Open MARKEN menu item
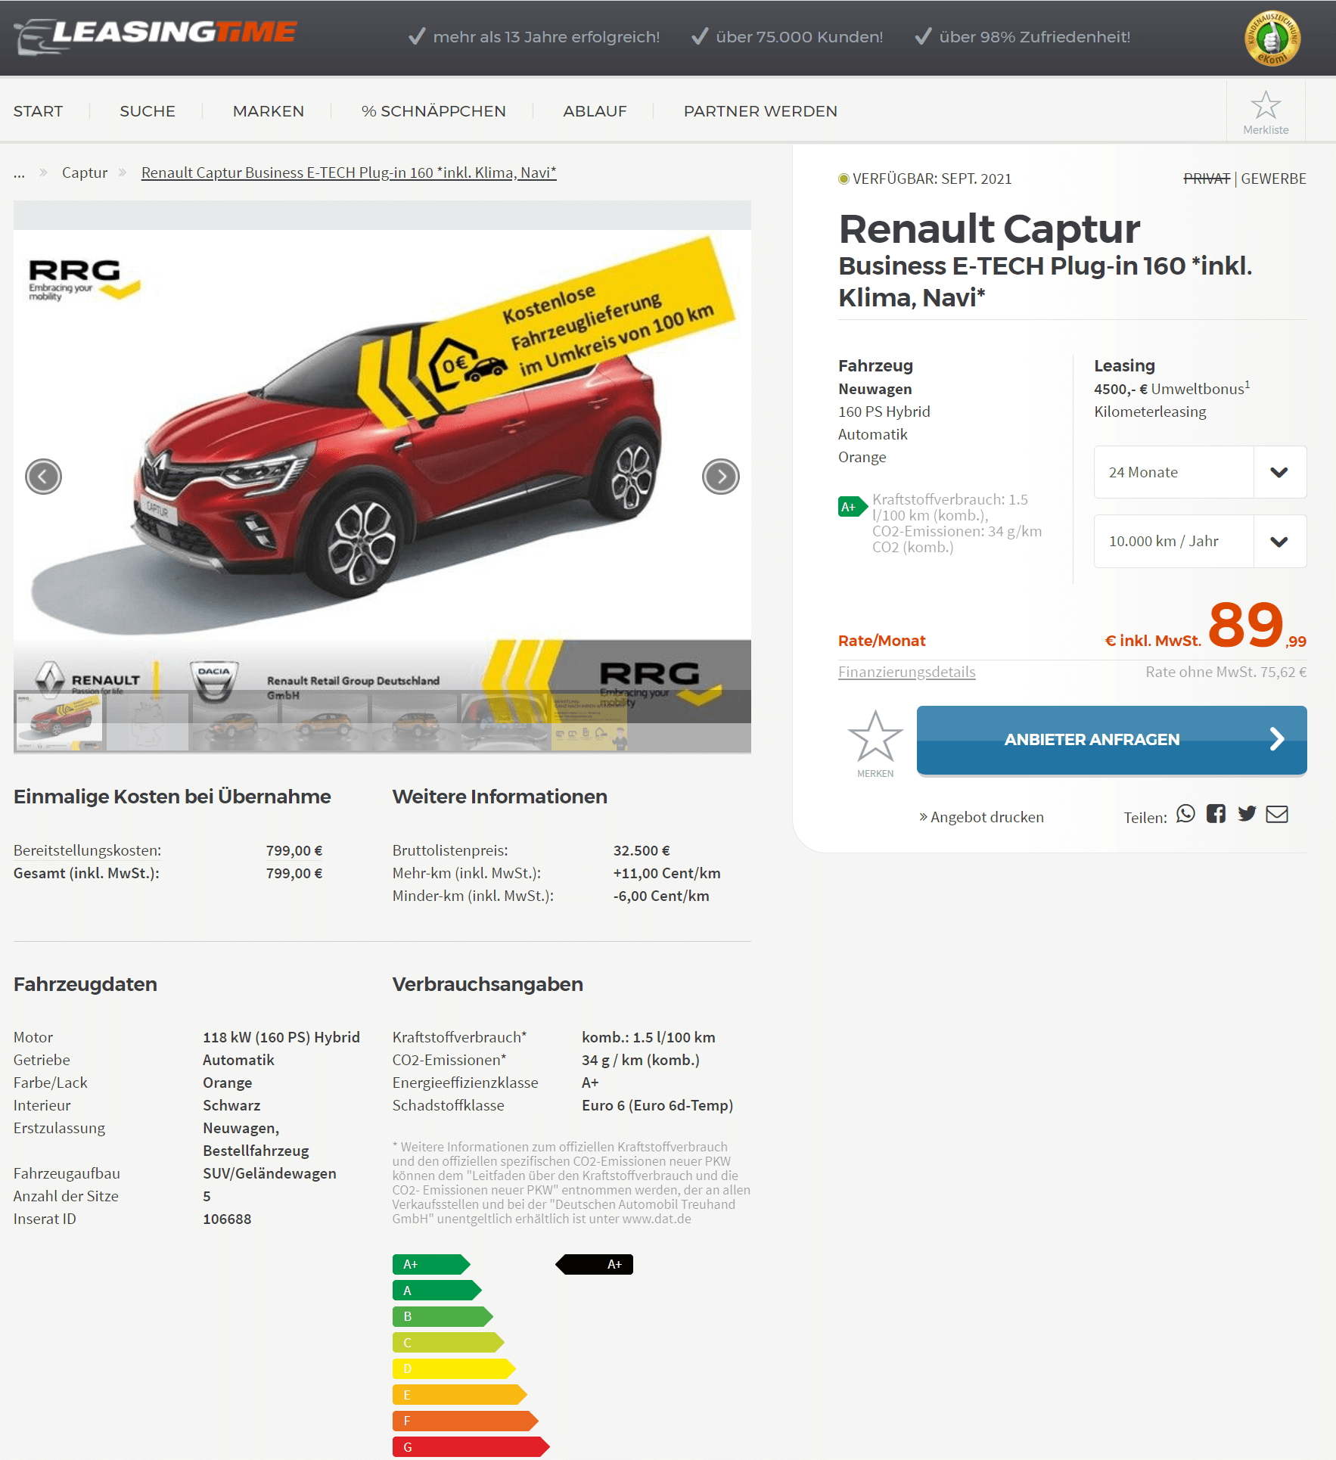The image size is (1336, 1460). pos(269,111)
